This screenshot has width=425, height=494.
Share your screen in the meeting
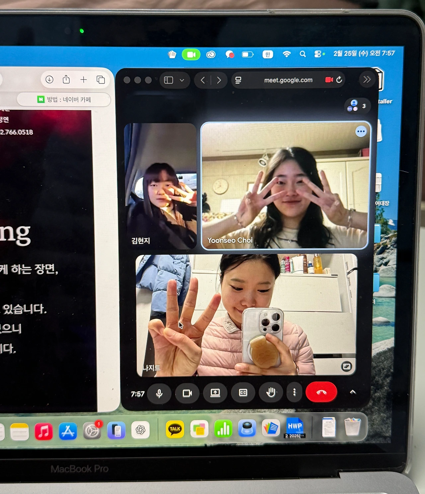(x=215, y=393)
